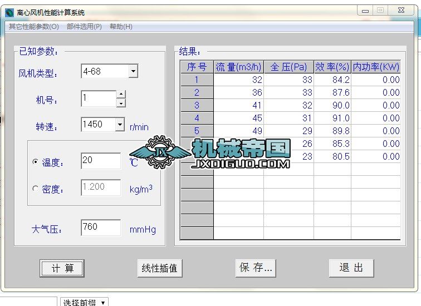Select row header 5 in results table

tap(197, 131)
